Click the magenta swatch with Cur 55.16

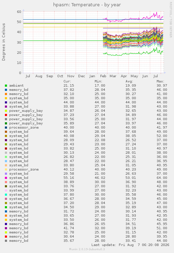point(6,178)
